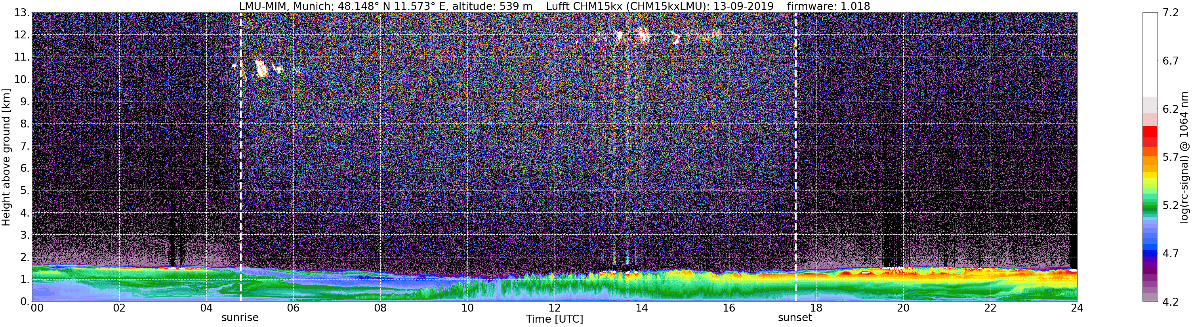Image resolution: width=1192 pixels, height=327 pixels.
Task: Click the colorbar tick label '4.2'
Action: pyautogui.click(x=1171, y=302)
